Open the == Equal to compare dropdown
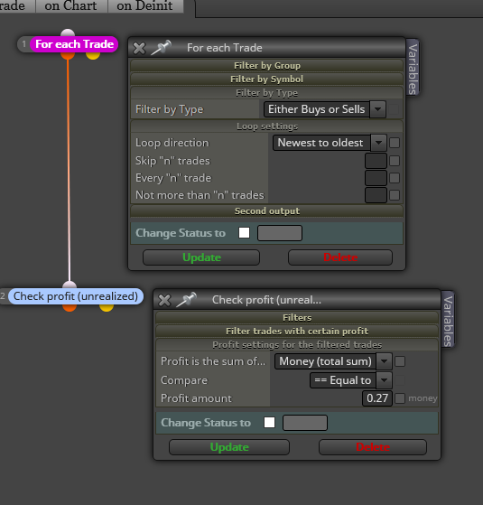Viewport: 483px width, 505px height. (351, 380)
